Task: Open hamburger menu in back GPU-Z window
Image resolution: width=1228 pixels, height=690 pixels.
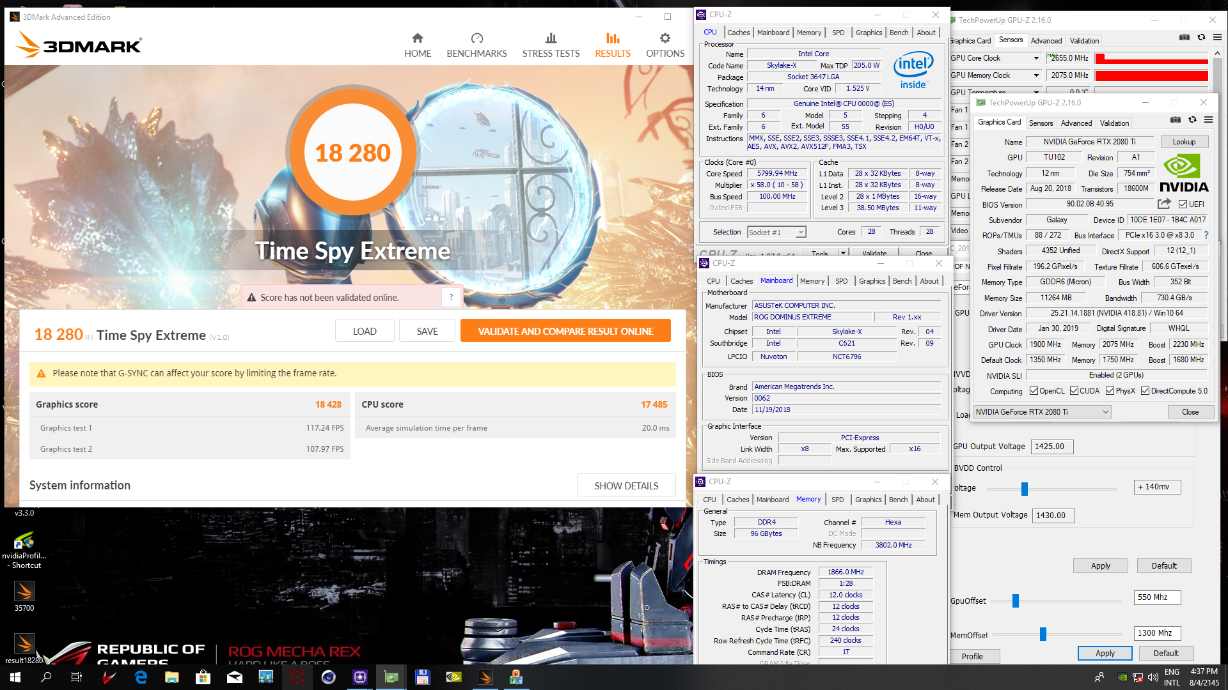Action: 1217,38
